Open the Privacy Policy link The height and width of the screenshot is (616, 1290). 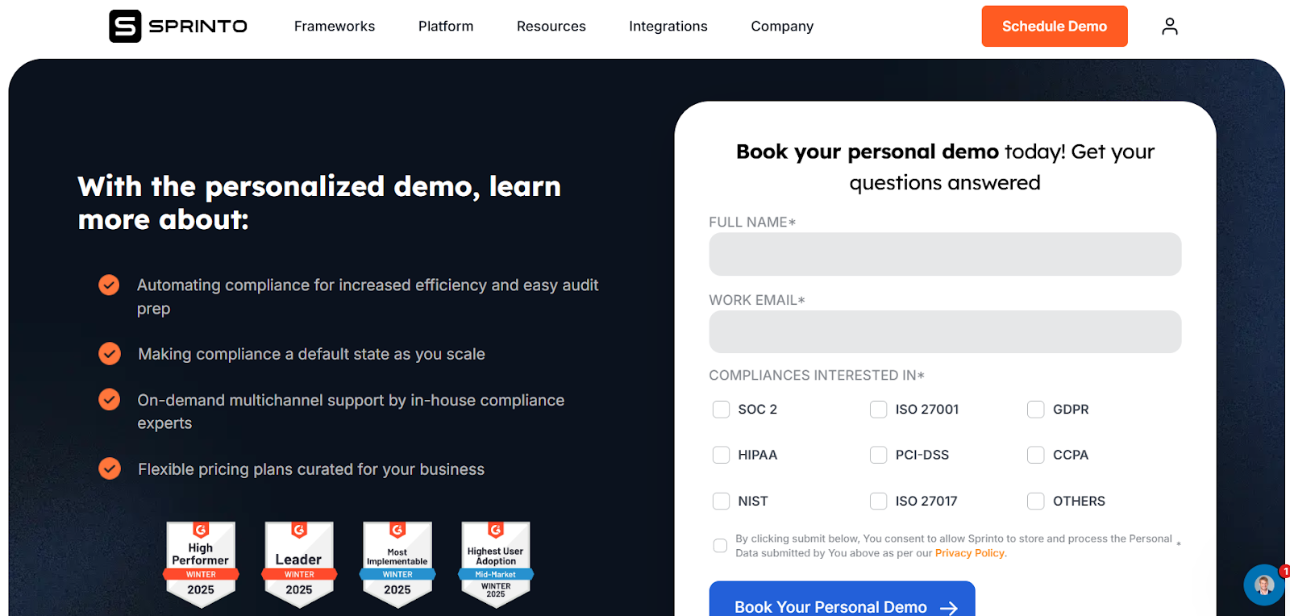(x=969, y=553)
